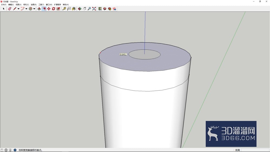Image resolution: width=270 pixels, height=152 pixels.
Task: Click the credits info status icon
Action: (6, 150)
